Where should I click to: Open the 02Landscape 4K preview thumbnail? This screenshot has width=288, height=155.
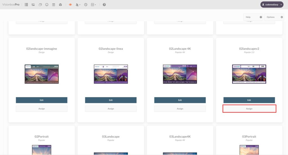[180, 74]
